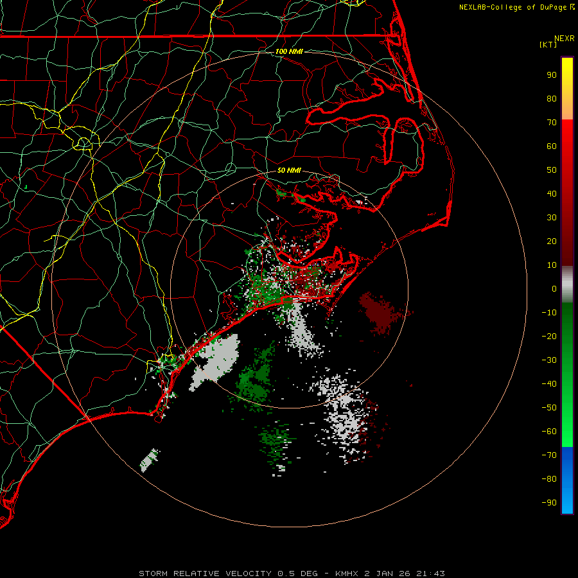Pick the yellow segment at the color bar top
The width and height of the screenshot is (578, 578).
click(567, 89)
